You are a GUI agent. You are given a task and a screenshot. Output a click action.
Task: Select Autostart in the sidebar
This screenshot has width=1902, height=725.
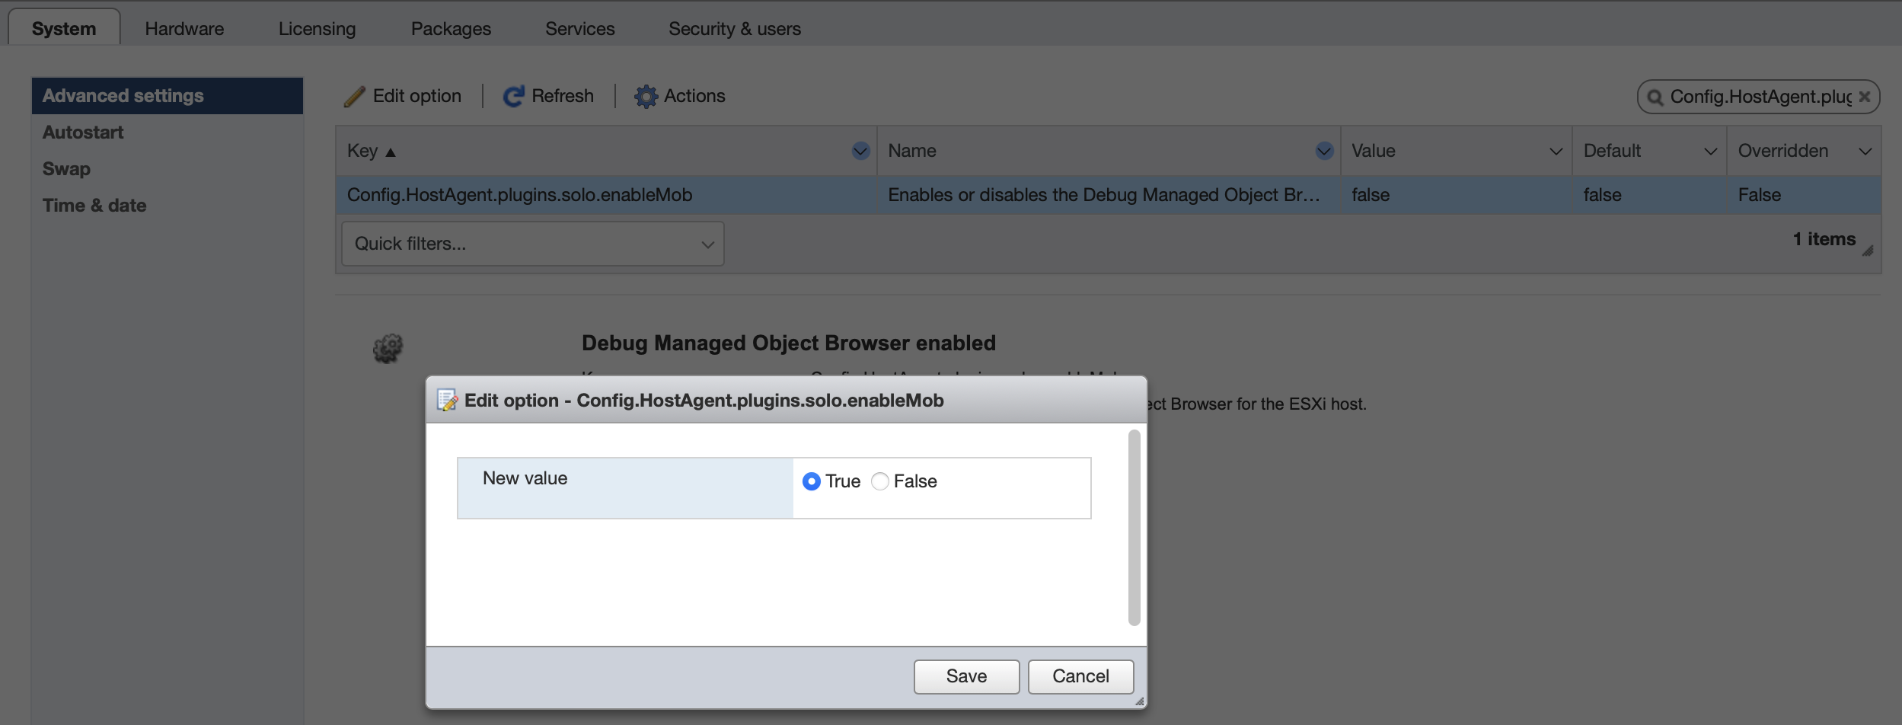click(x=83, y=133)
